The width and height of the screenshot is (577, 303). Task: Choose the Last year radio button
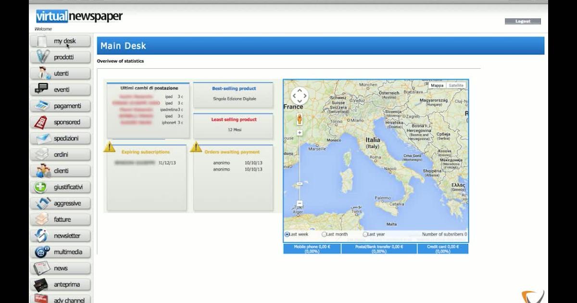point(365,234)
